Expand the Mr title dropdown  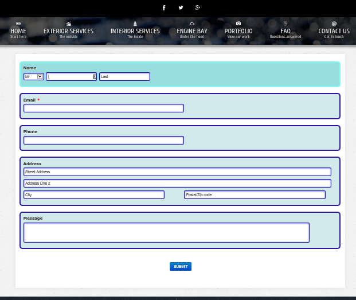tap(34, 76)
